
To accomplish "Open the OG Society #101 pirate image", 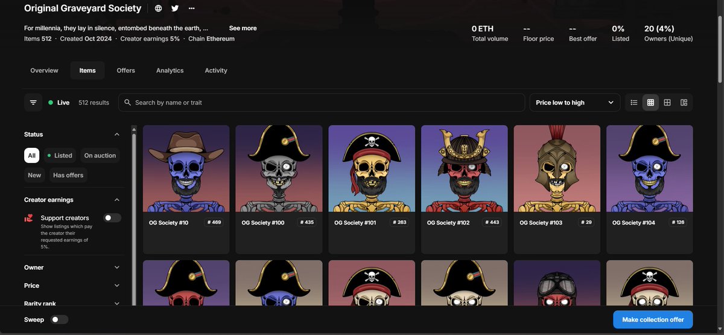I will (x=372, y=168).
